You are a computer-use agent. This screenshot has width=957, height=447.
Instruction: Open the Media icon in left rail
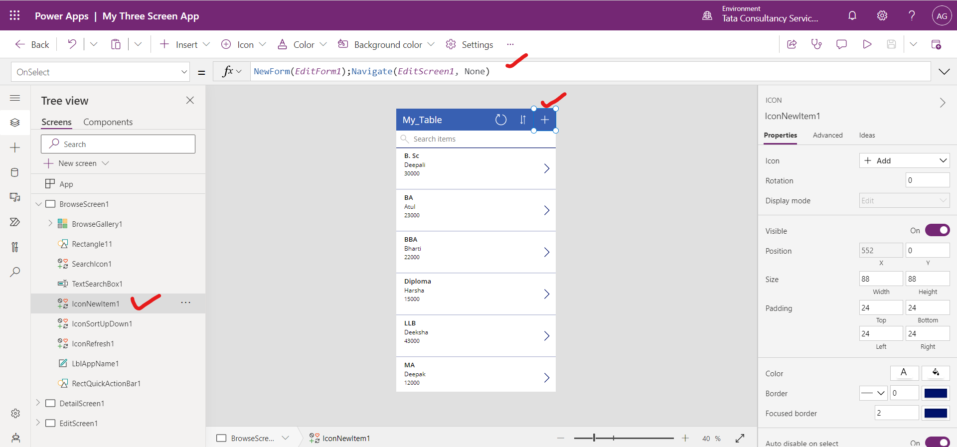pos(15,197)
